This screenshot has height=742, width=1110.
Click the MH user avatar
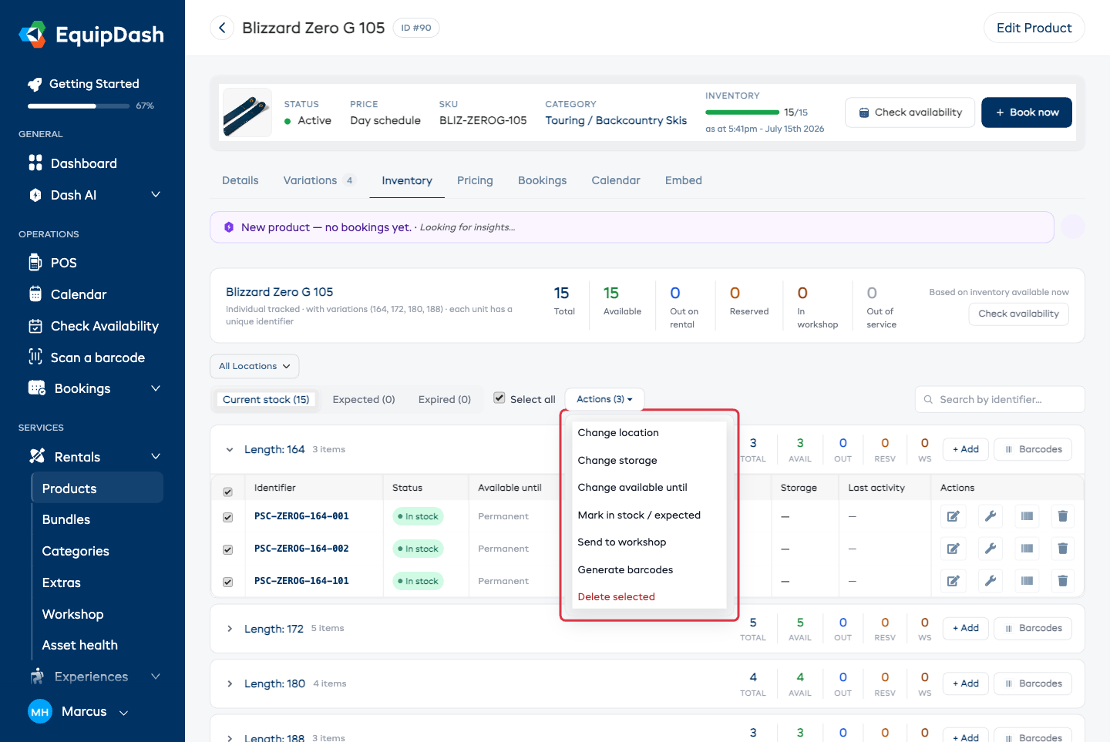click(40, 712)
